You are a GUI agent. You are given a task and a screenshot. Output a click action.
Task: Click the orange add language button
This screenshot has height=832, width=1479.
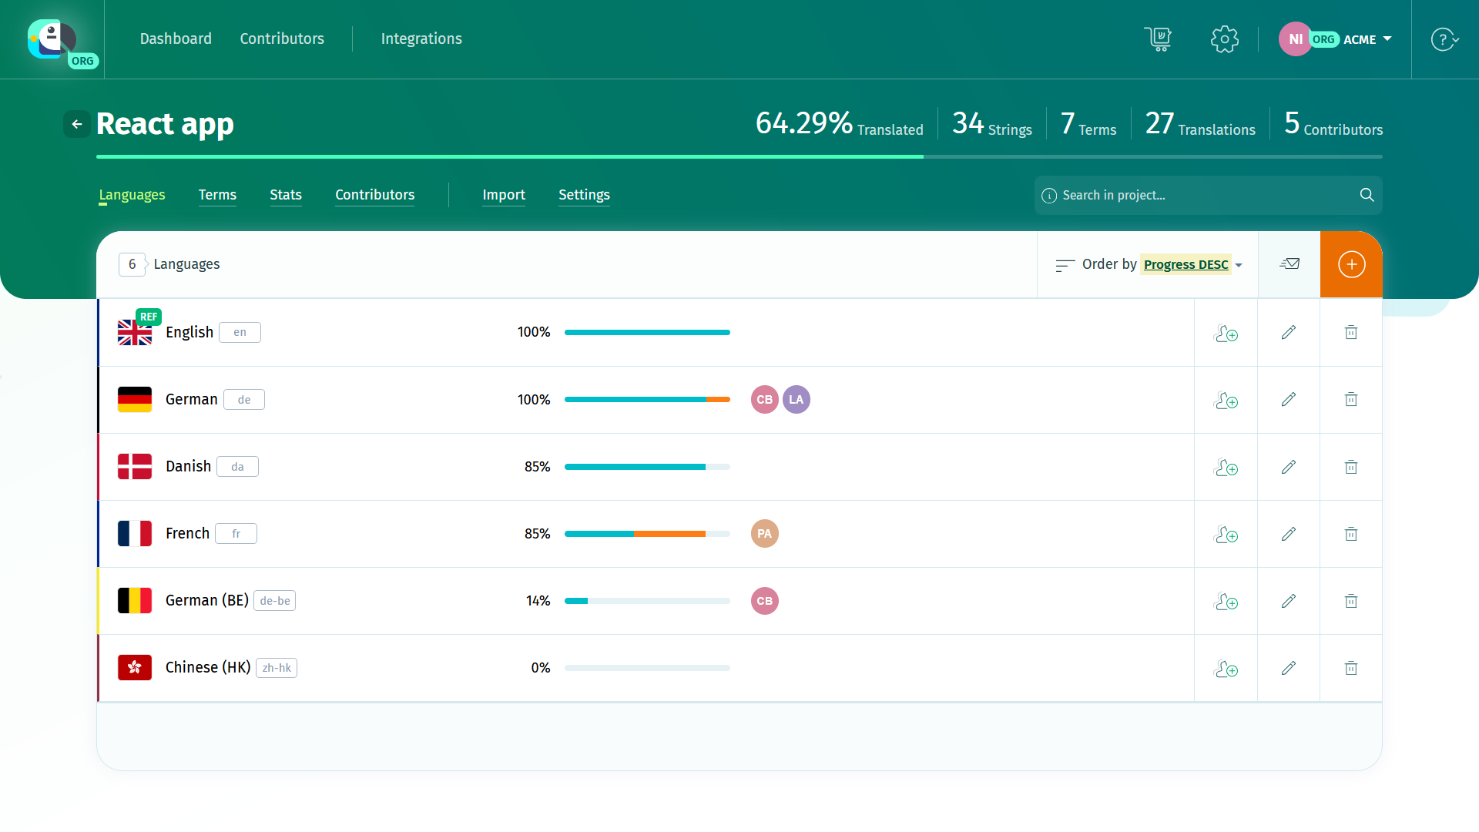(x=1351, y=264)
